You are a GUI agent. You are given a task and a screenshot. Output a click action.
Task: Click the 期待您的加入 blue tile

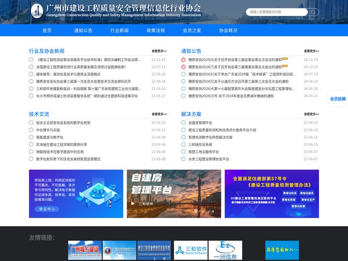(282, 250)
